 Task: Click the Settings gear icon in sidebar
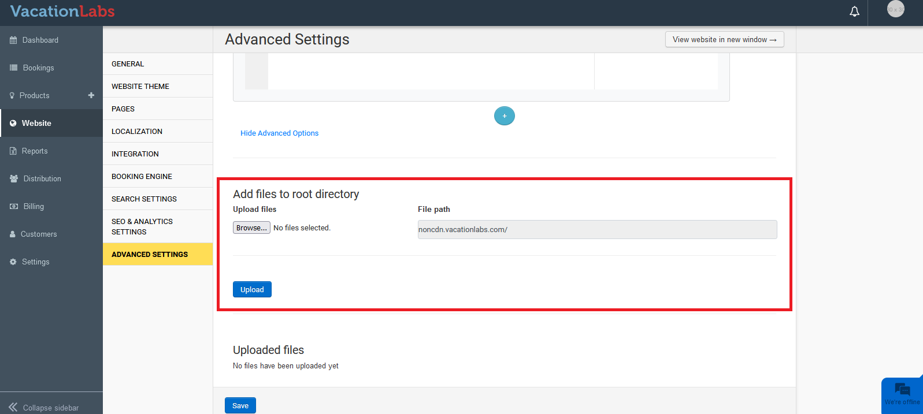(x=13, y=262)
